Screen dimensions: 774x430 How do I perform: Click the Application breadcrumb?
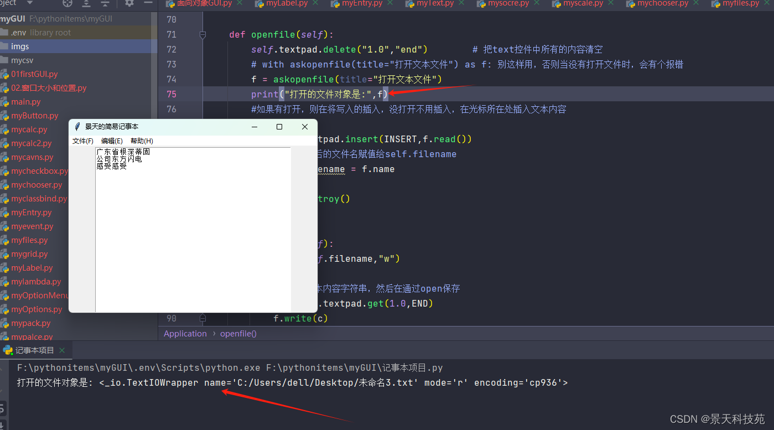[x=185, y=334]
